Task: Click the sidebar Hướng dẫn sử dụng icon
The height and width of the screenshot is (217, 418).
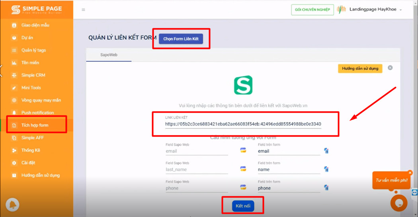Action: coord(14,176)
